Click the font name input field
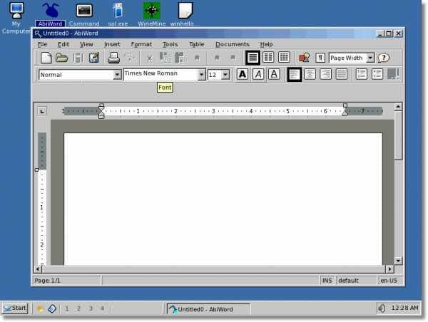Viewport: 428px width, 322px height. 160,74
